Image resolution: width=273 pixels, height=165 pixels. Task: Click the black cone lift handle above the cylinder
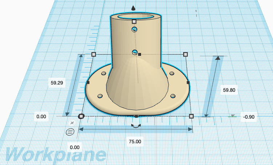click(x=133, y=8)
